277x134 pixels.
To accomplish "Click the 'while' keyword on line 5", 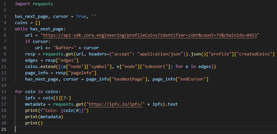I will pyautogui.click(x=21, y=29).
